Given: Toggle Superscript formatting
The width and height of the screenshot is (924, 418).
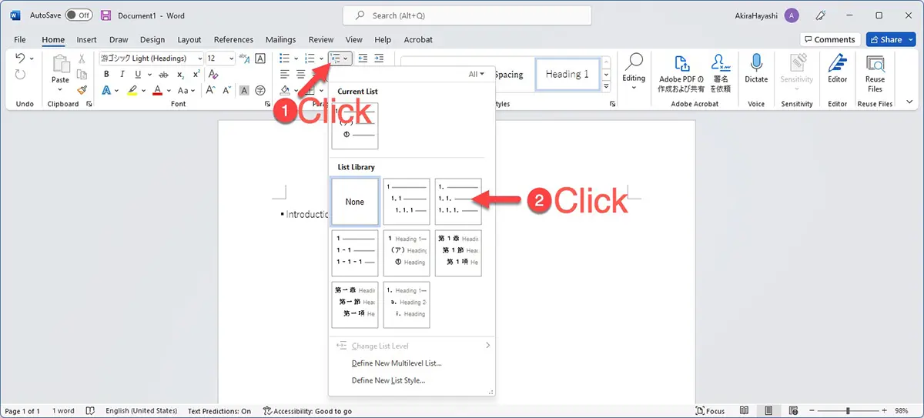Looking at the screenshot, I should click(x=196, y=75).
